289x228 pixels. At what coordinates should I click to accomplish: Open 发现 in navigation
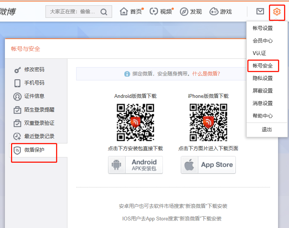(x=196, y=12)
